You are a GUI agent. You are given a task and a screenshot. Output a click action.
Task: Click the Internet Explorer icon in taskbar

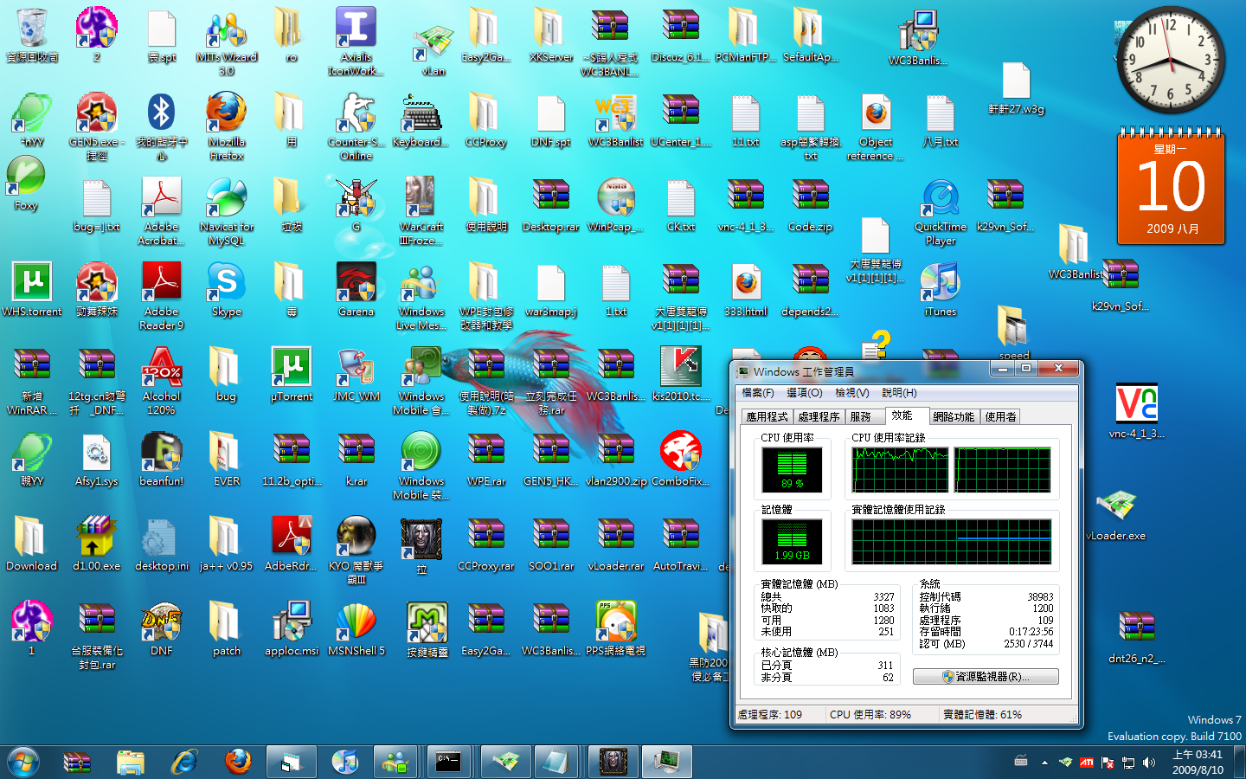pyautogui.click(x=184, y=762)
